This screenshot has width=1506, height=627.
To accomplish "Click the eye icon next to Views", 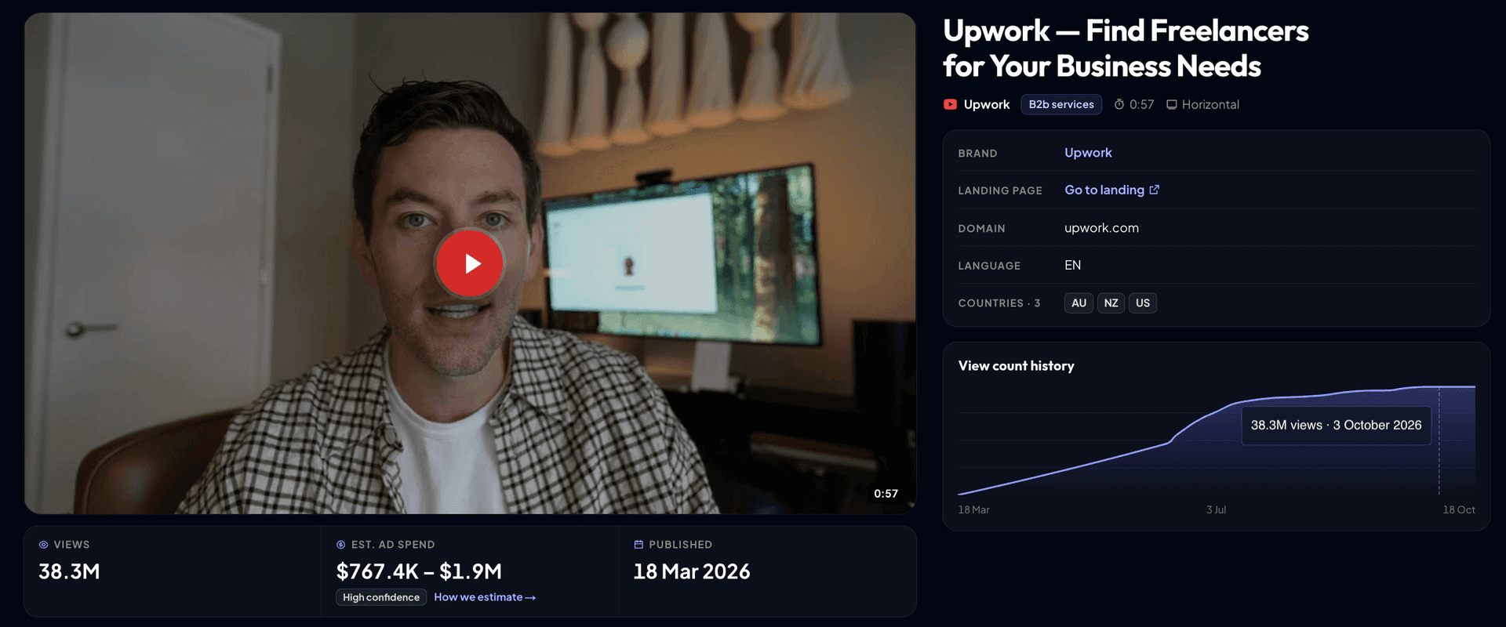I will tap(44, 545).
